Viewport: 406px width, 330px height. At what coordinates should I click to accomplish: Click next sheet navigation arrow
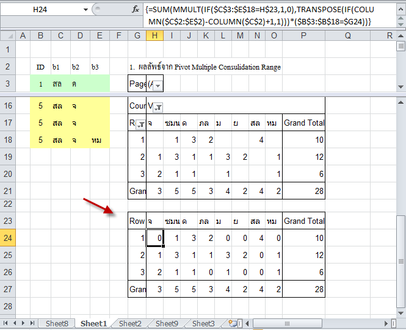coord(24,323)
